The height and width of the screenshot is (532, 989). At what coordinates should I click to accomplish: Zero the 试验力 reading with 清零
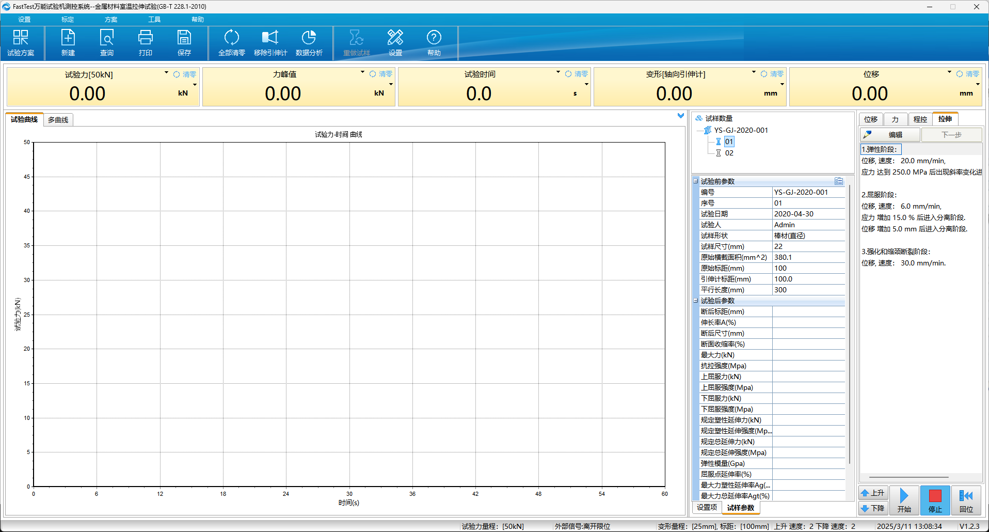click(x=185, y=74)
